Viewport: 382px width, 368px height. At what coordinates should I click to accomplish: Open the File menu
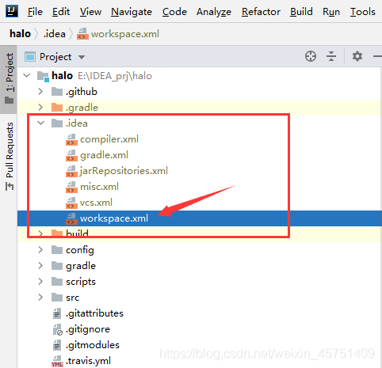point(35,12)
